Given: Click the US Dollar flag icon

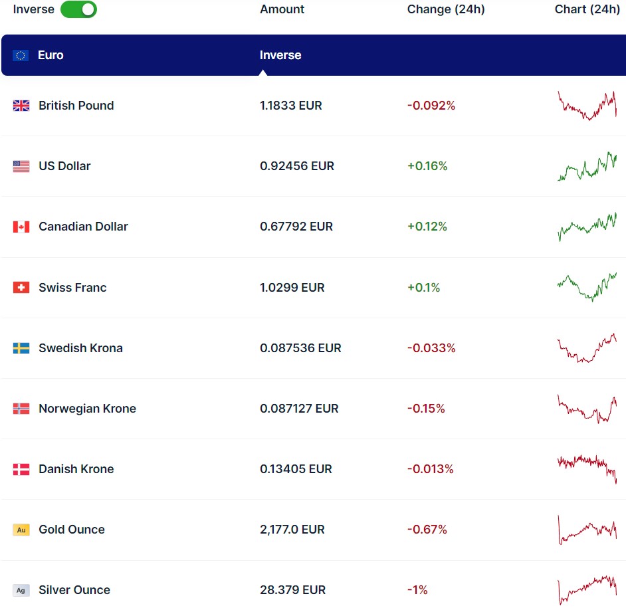Looking at the screenshot, I should point(21,166).
